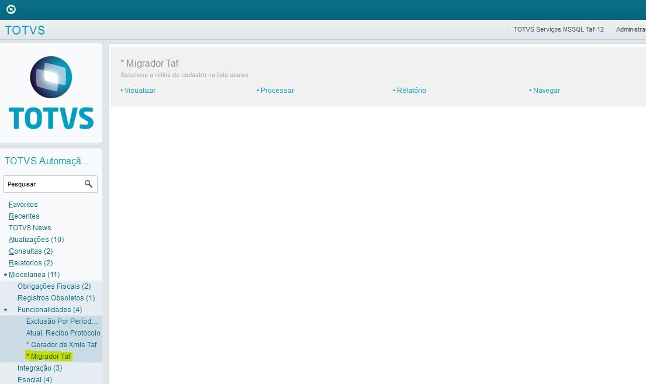Click the magnifier search icon
Screen dimensions: 646x384
88,184
